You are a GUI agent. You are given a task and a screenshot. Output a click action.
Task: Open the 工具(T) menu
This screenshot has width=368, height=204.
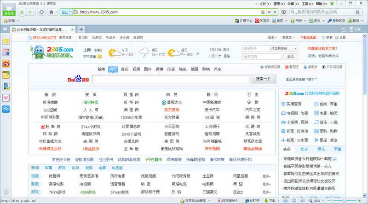coord(307,4)
